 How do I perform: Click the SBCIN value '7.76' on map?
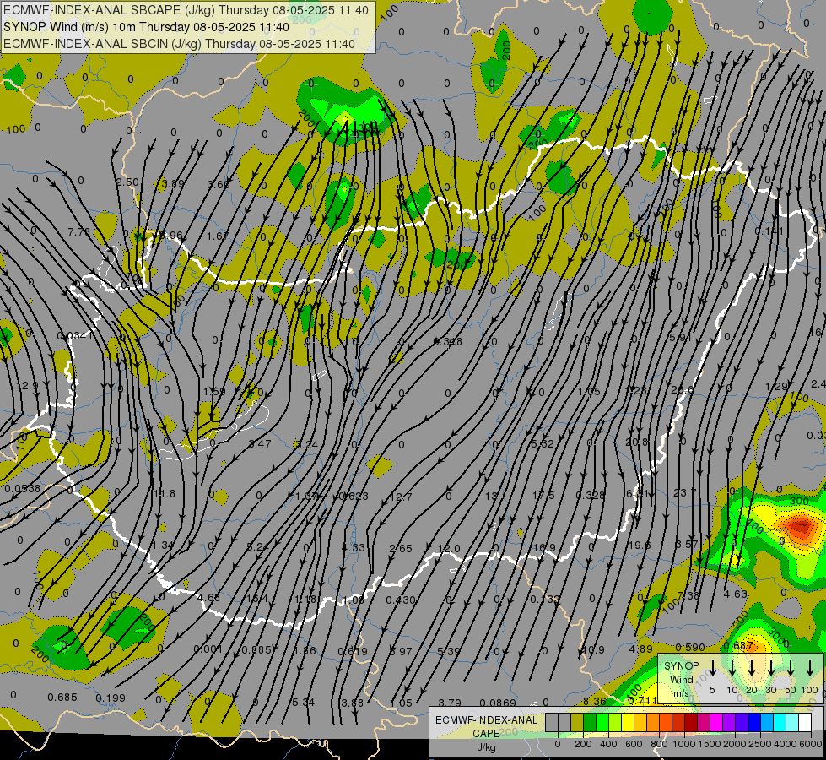point(79,231)
